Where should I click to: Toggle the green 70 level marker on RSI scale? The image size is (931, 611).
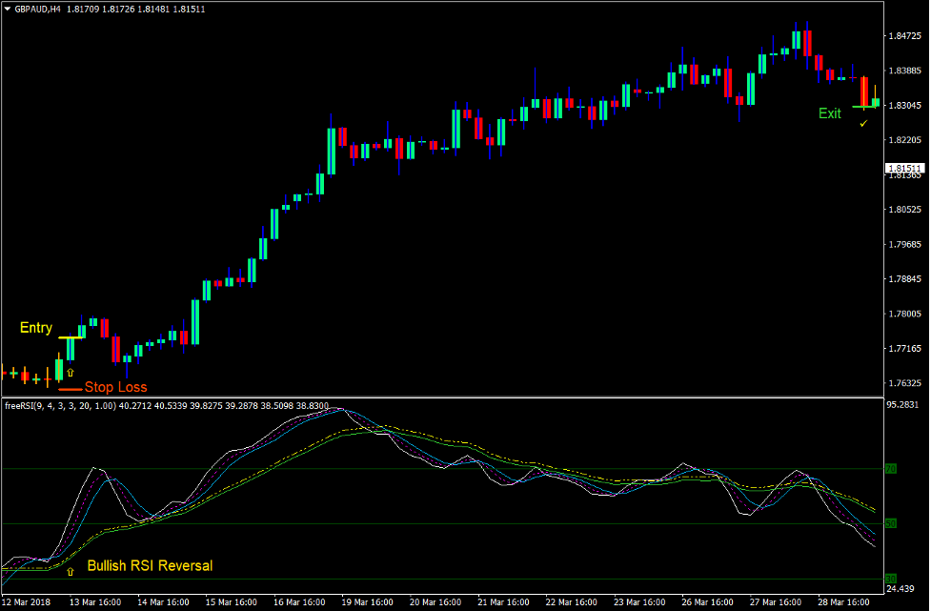(891, 469)
